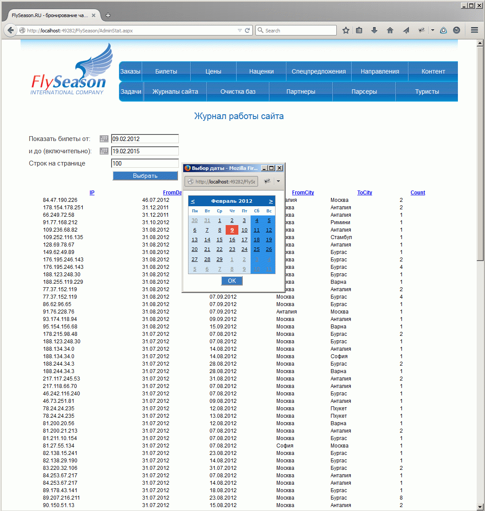The image size is (485, 511).
Task: Open the downloads arrow icon
Action: click(x=374, y=30)
